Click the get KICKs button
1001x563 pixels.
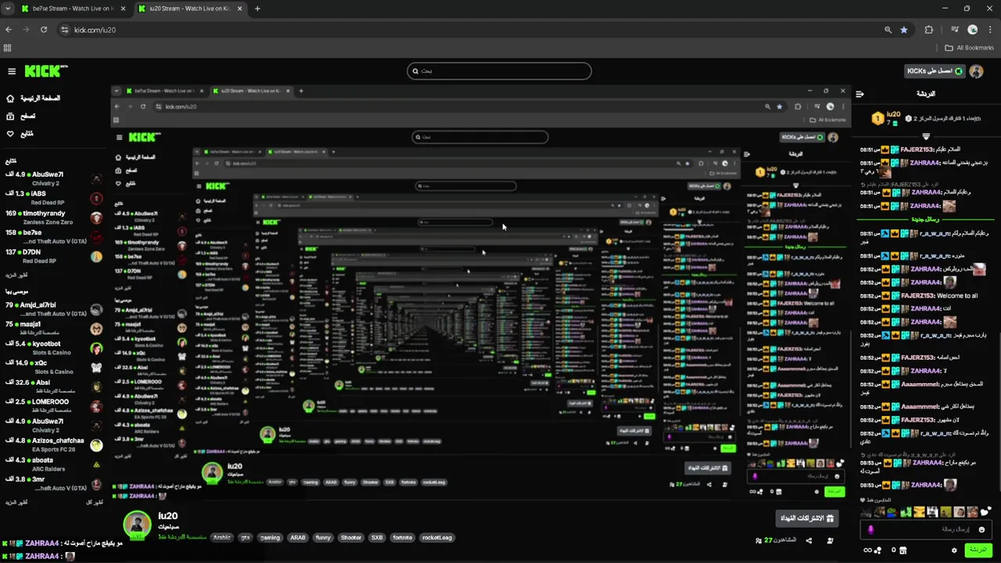click(935, 71)
